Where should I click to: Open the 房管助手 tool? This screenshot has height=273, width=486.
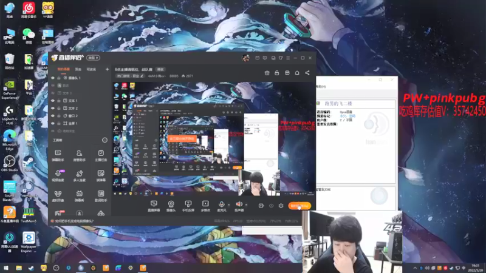coord(80,155)
